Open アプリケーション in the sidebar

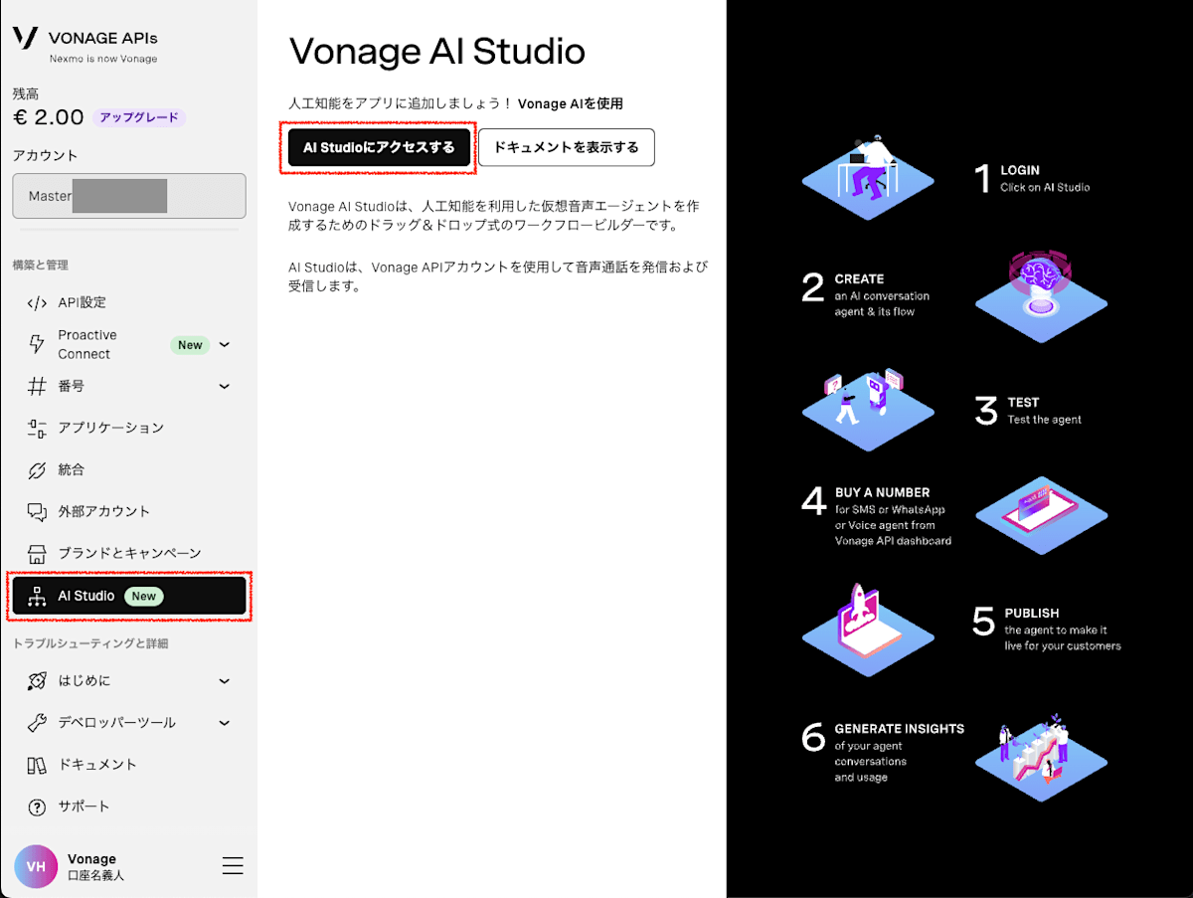pos(129,428)
